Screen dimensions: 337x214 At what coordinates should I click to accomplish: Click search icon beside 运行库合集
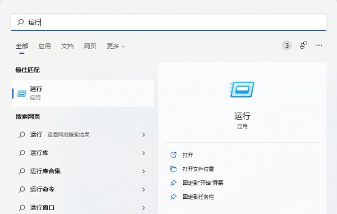pyautogui.click(x=22, y=171)
